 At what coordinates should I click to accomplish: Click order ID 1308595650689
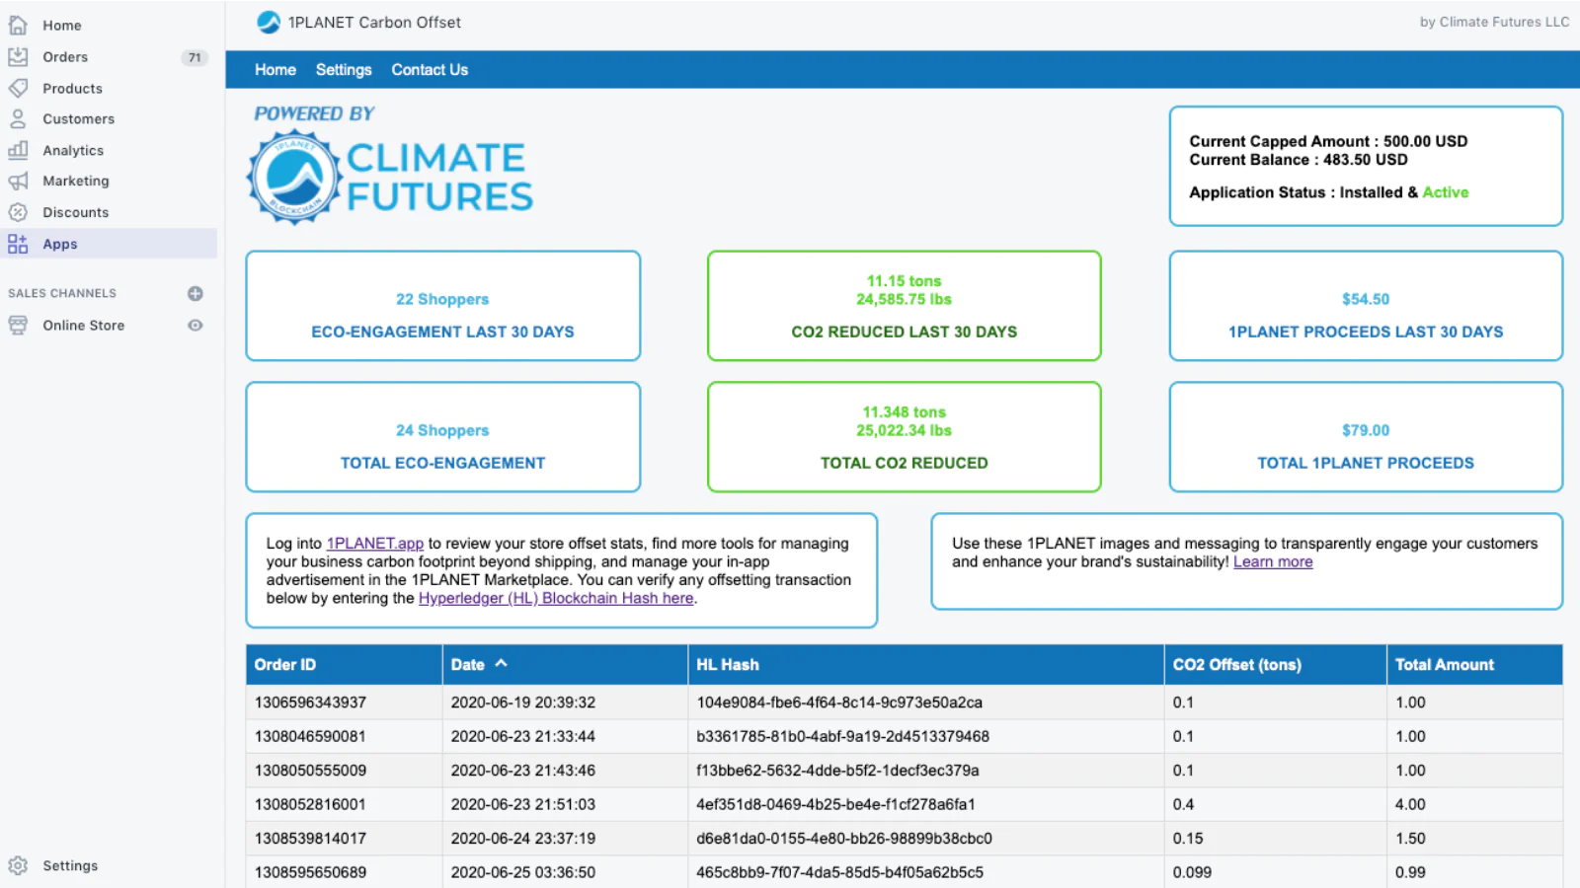[x=310, y=872]
